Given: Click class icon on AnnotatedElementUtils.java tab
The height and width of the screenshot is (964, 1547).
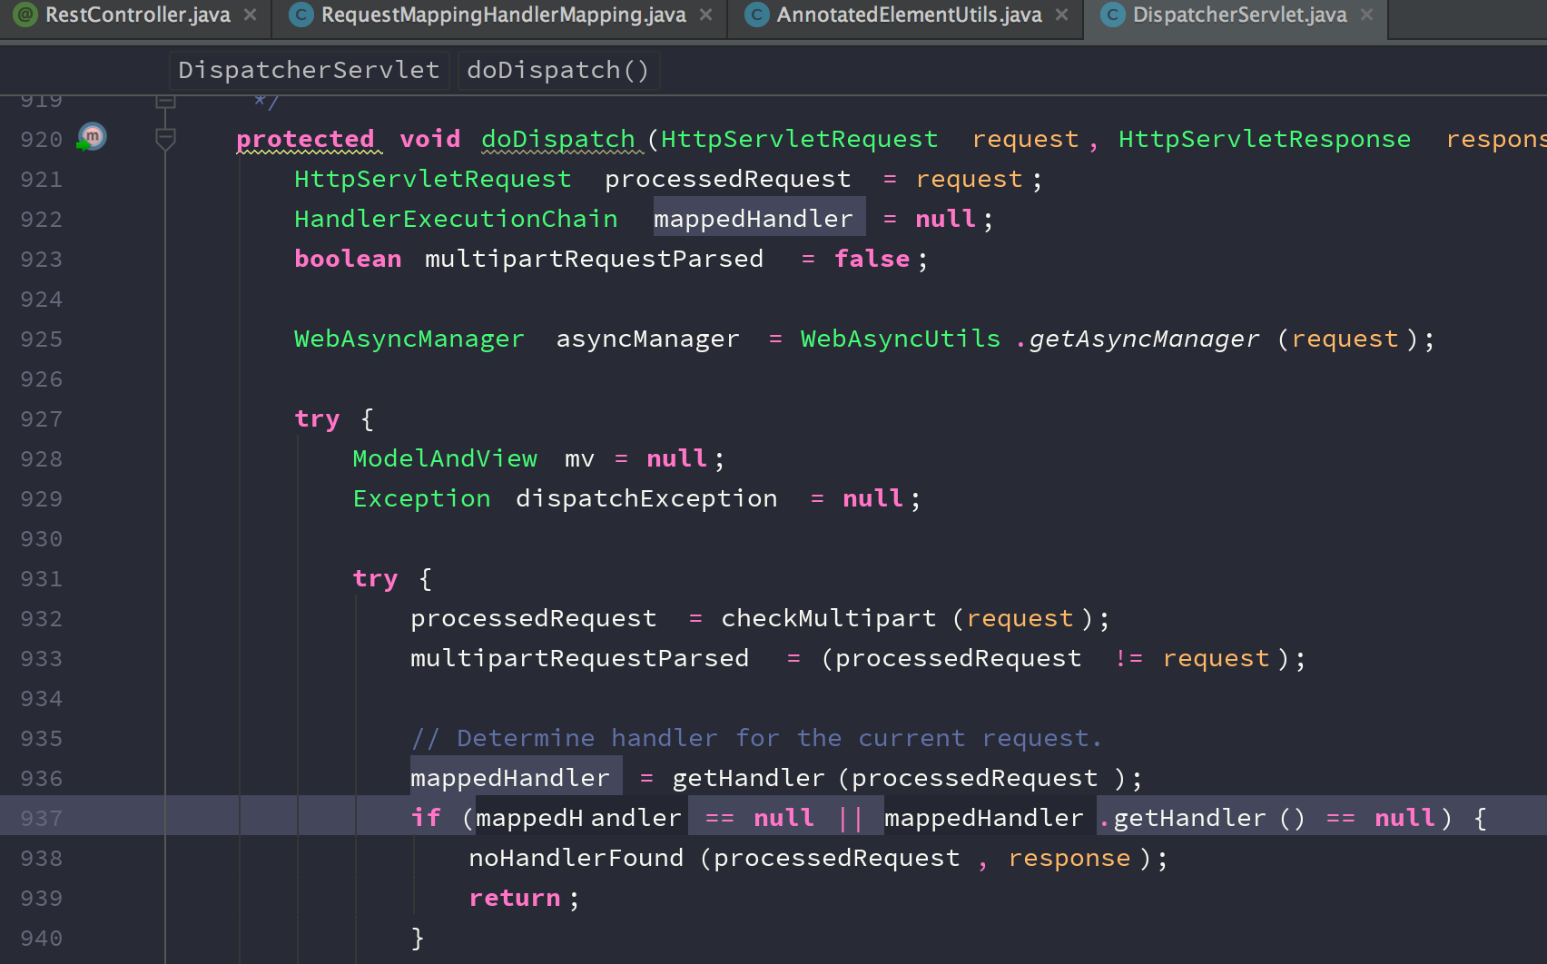Looking at the screenshot, I should click(x=756, y=15).
